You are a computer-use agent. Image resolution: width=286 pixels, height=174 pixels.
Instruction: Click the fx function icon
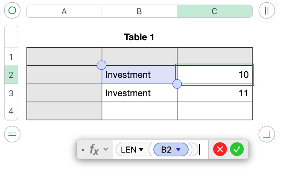click(x=94, y=149)
